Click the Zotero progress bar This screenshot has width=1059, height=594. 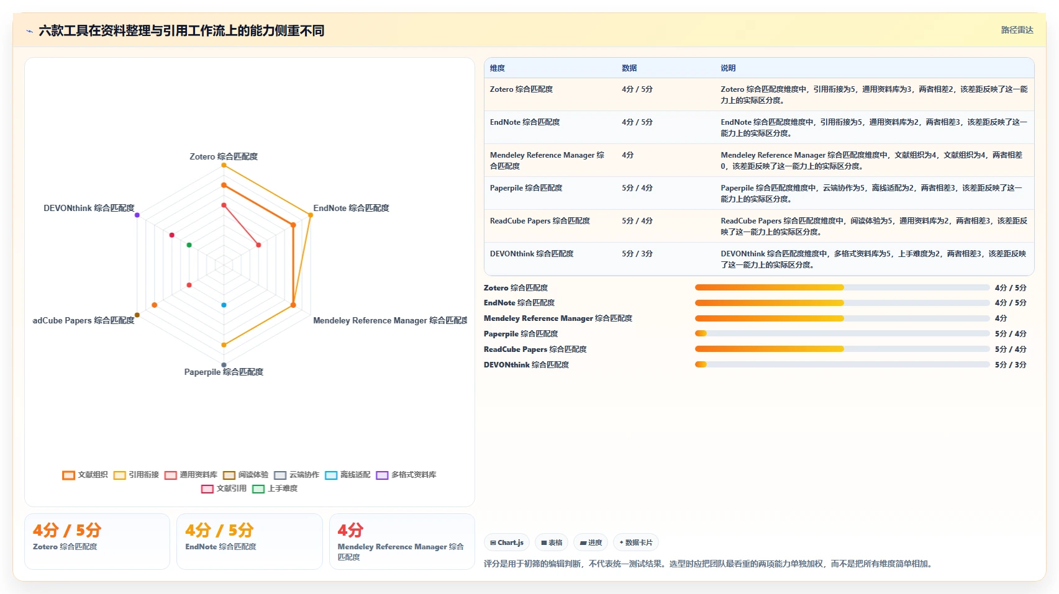click(x=842, y=287)
